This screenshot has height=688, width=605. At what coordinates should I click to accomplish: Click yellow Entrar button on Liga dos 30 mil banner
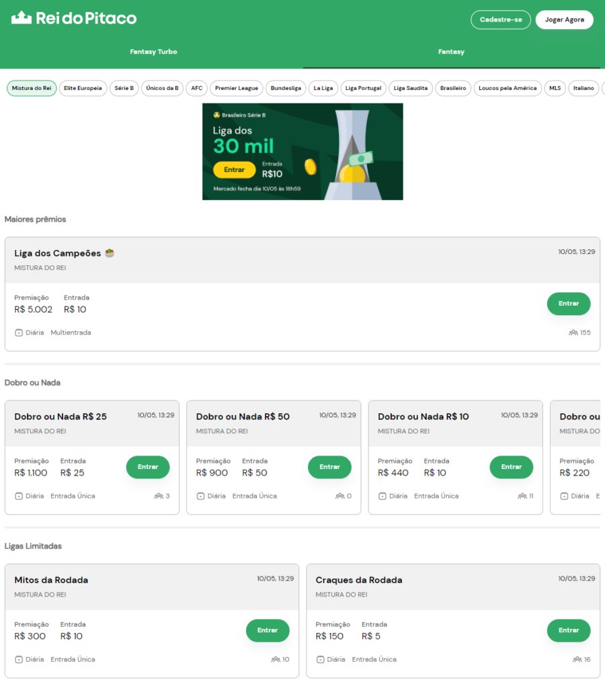(x=234, y=169)
